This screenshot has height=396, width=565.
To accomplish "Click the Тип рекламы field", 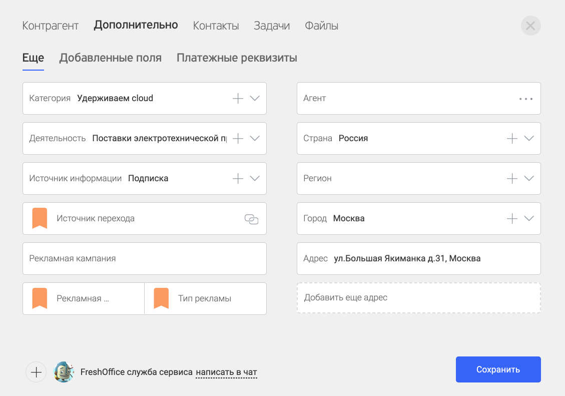I will 205,298.
